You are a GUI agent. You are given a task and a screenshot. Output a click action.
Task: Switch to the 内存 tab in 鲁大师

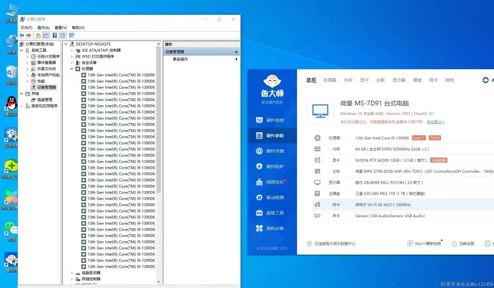coord(348,80)
